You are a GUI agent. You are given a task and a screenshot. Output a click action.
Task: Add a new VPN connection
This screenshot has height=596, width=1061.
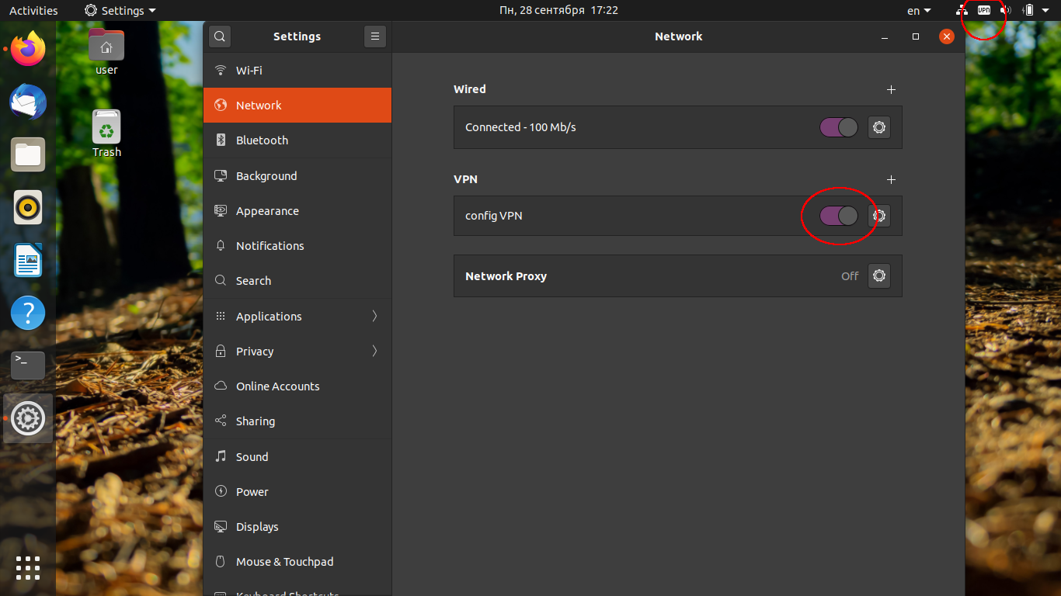click(891, 179)
